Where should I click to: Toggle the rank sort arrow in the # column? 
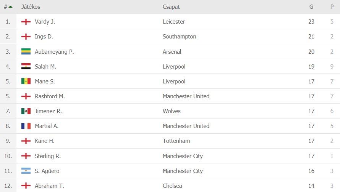click(10, 7)
